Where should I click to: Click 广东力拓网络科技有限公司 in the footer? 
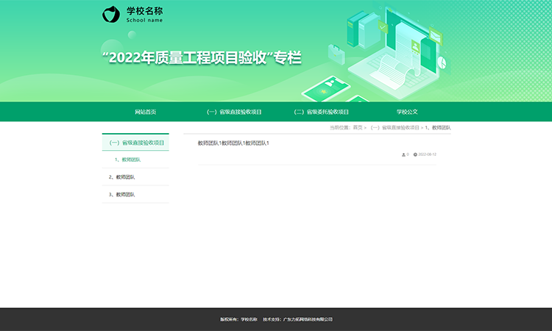point(308,319)
